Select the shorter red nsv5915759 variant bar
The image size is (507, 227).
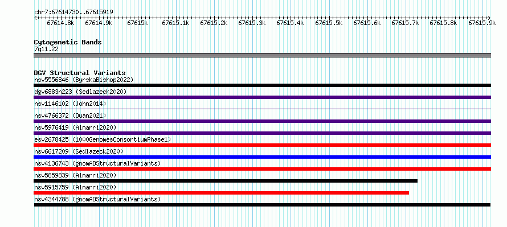click(x=222, y=193)
